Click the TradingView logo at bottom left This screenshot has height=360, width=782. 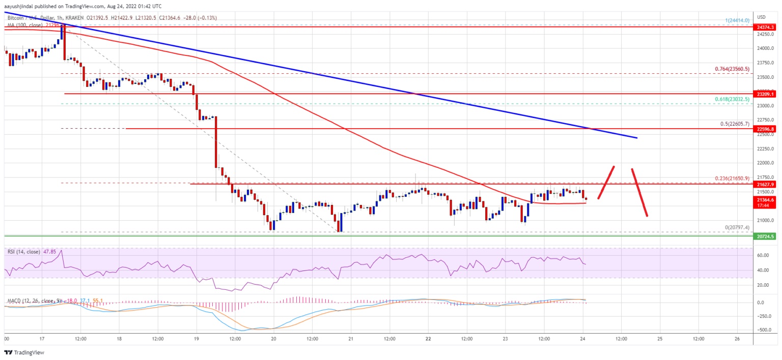25,353
